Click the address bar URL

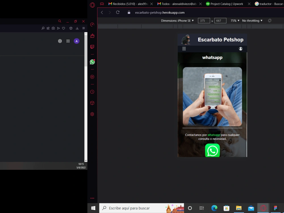coord(160,12)
